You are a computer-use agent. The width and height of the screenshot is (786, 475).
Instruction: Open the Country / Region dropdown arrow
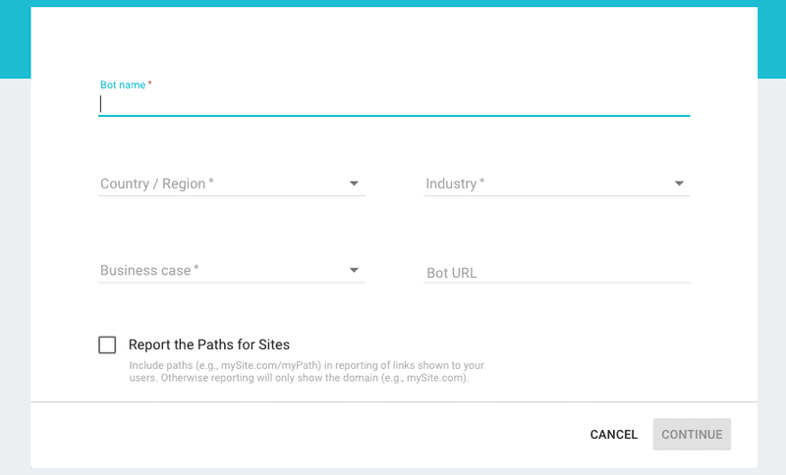click(354, 184)
